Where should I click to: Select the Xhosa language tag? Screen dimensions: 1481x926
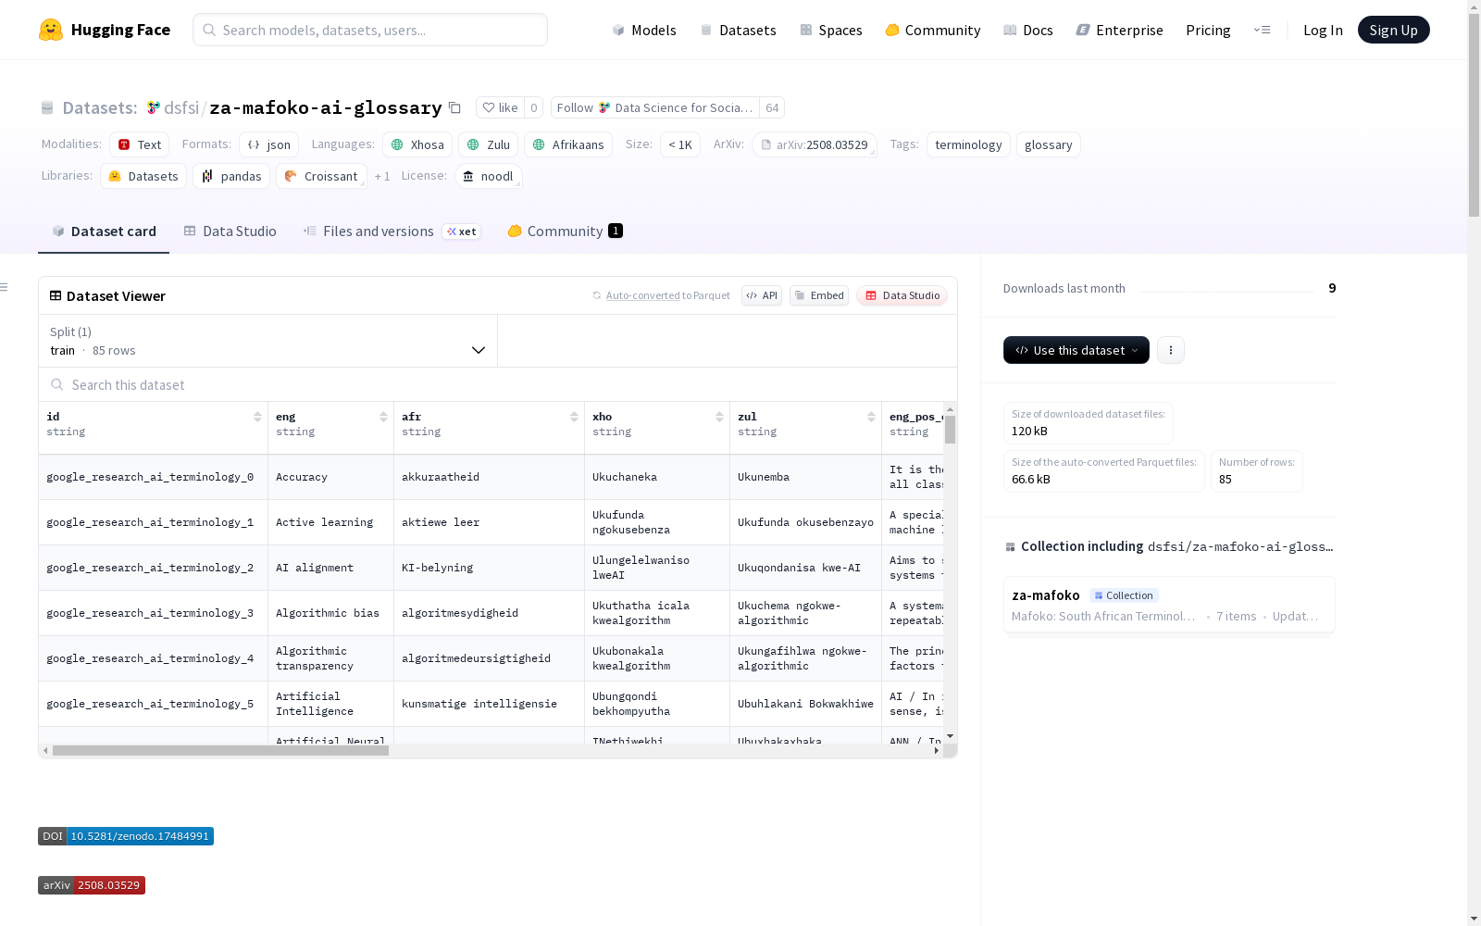tap(417, 144)
